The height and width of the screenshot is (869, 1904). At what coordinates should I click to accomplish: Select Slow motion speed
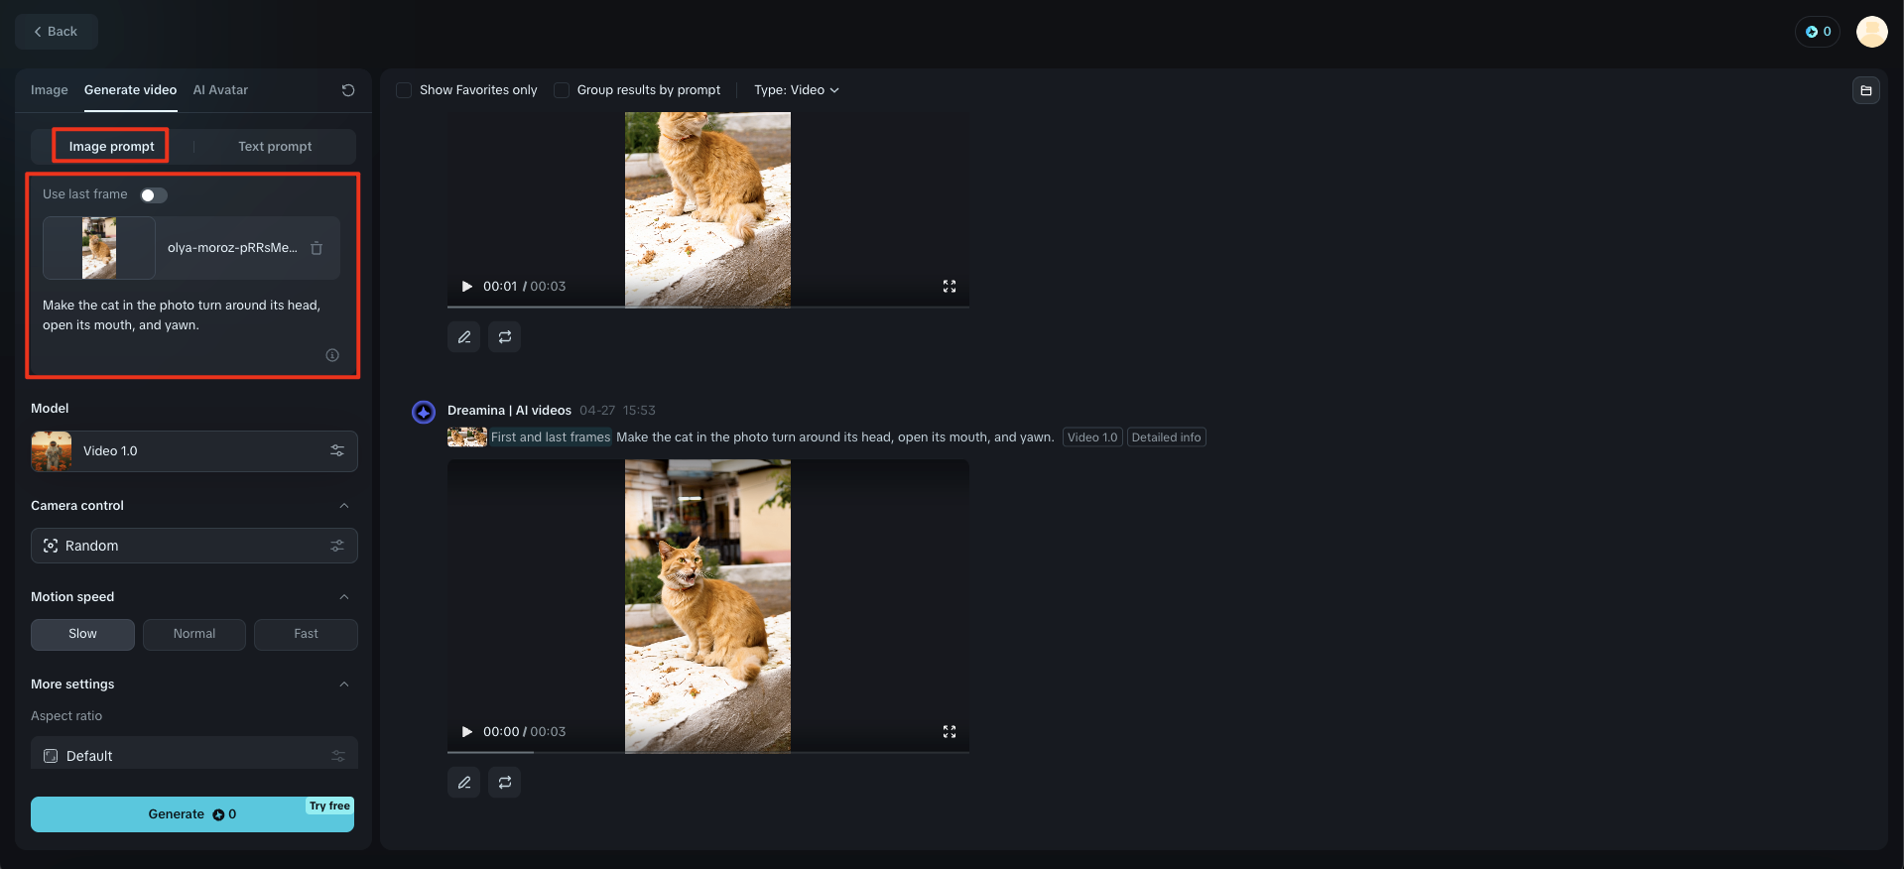click(x=82, y=635)
